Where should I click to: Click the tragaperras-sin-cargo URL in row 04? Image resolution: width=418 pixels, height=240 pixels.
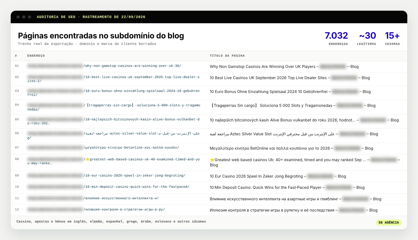click(114, 107)
